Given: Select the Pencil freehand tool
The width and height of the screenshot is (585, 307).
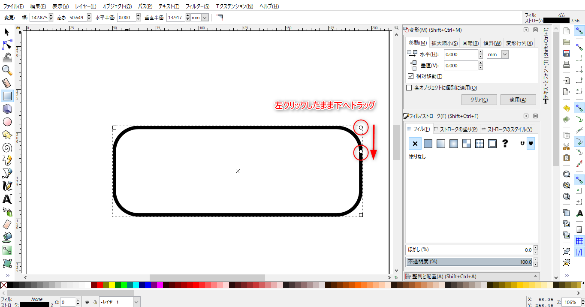Looking at the screenshot, I should coord(7,160).
